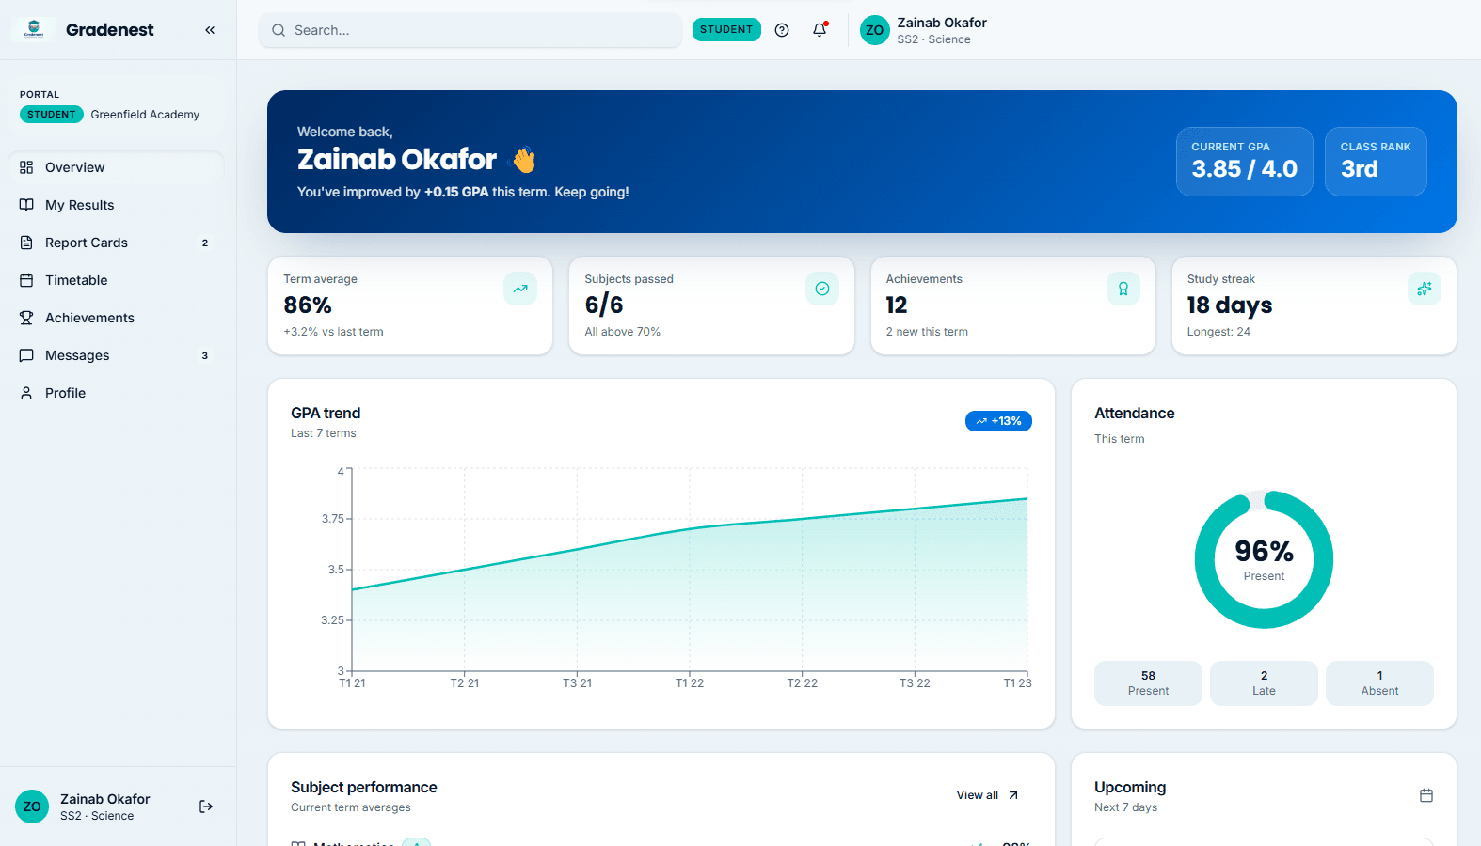Focus the Search input field

470,30
